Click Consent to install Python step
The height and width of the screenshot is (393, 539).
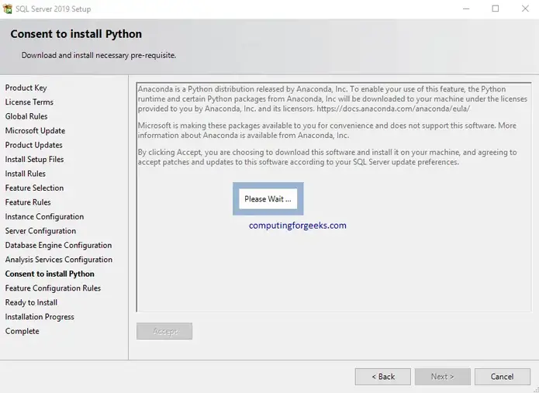coord(50,274)
